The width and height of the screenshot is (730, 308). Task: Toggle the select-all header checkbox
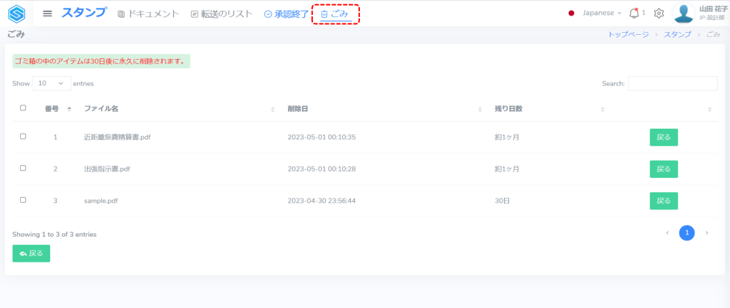[x=23, y=108]
